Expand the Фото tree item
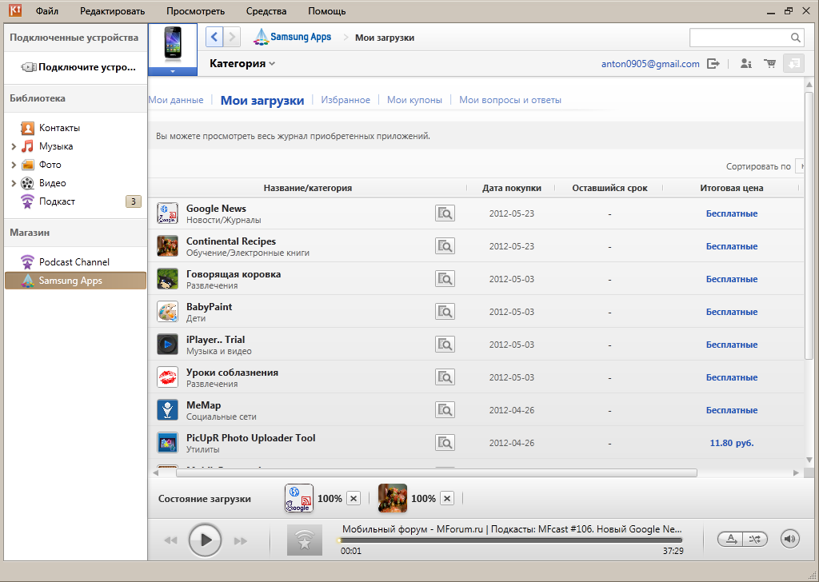 coord(14,165)
